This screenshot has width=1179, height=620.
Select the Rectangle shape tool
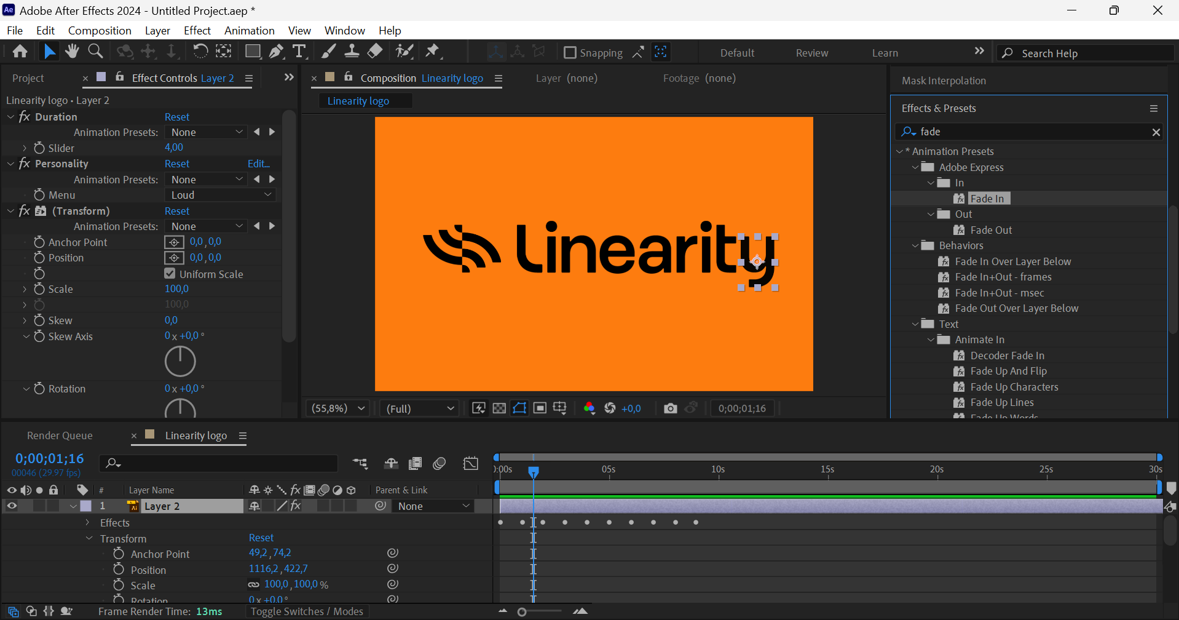coord(252,52)
